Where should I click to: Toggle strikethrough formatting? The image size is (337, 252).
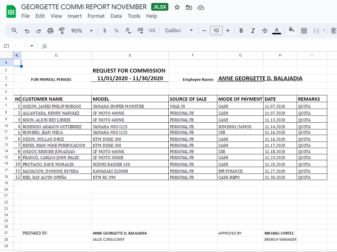coord(265,31)
